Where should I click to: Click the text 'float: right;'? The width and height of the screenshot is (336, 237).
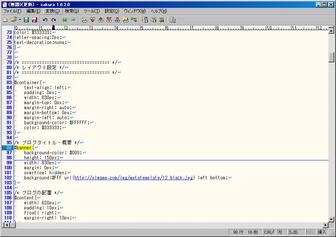tap(41, 213)
